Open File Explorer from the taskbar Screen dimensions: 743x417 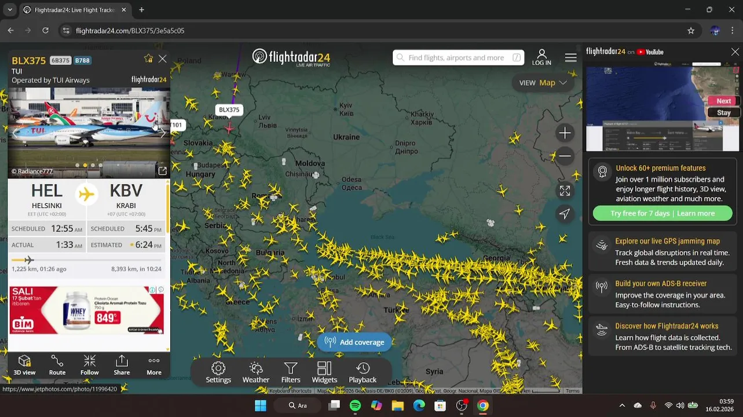pyautogui.click(x=397, y=405)
